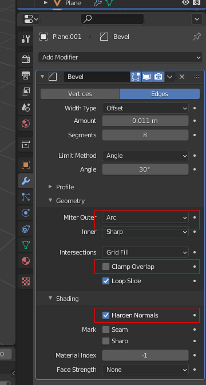Image resolution: width=206 pixels, height=385 pixels.
Task: Open the Material properties tab
Action: (x=26, y=261)
